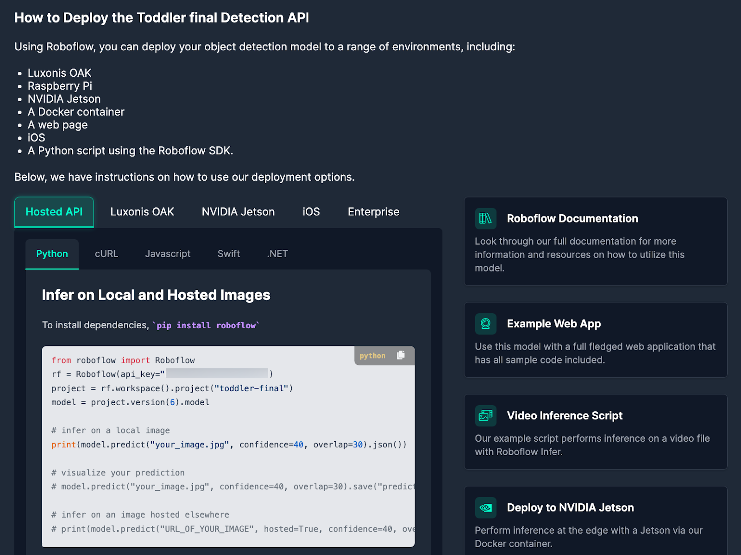Click the '"toddler-final"' project string in code
This screenshot has width=741, height=555.
pyautogui.click(x=251, y=388)
